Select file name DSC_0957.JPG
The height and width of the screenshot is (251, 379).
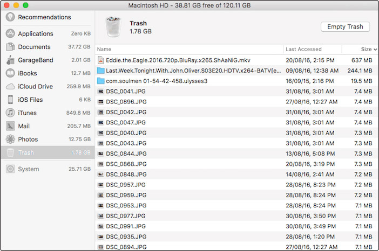126,185
